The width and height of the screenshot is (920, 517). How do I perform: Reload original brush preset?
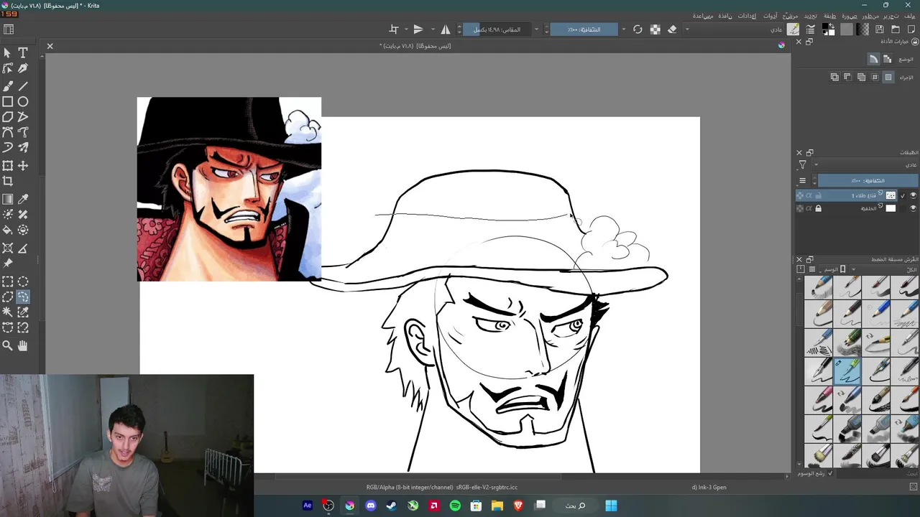pyautogui.click(x=638, y=29)
